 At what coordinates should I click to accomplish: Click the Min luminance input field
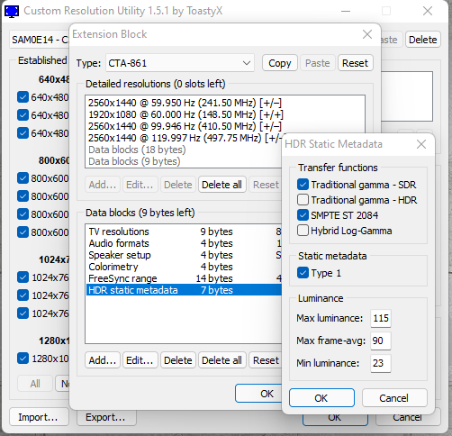[x=381, y=363]
